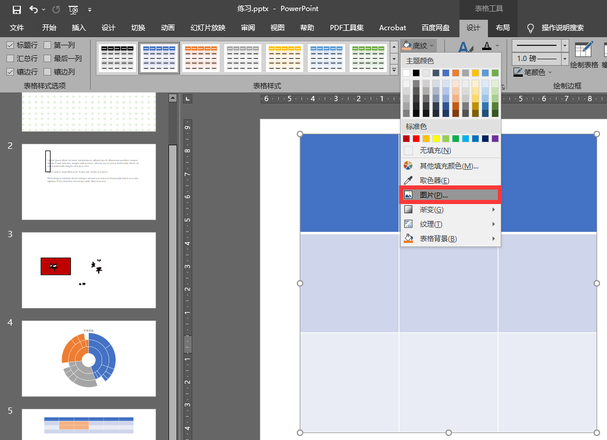Pick black from theme colors row
The image size is (607, 440).
pos(416,73)
